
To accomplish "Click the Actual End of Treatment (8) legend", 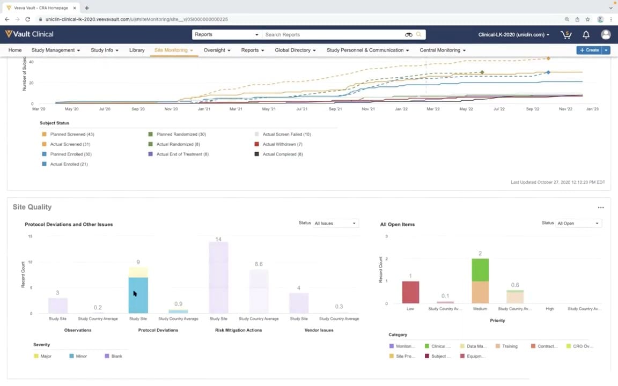I will coord(178,154).
